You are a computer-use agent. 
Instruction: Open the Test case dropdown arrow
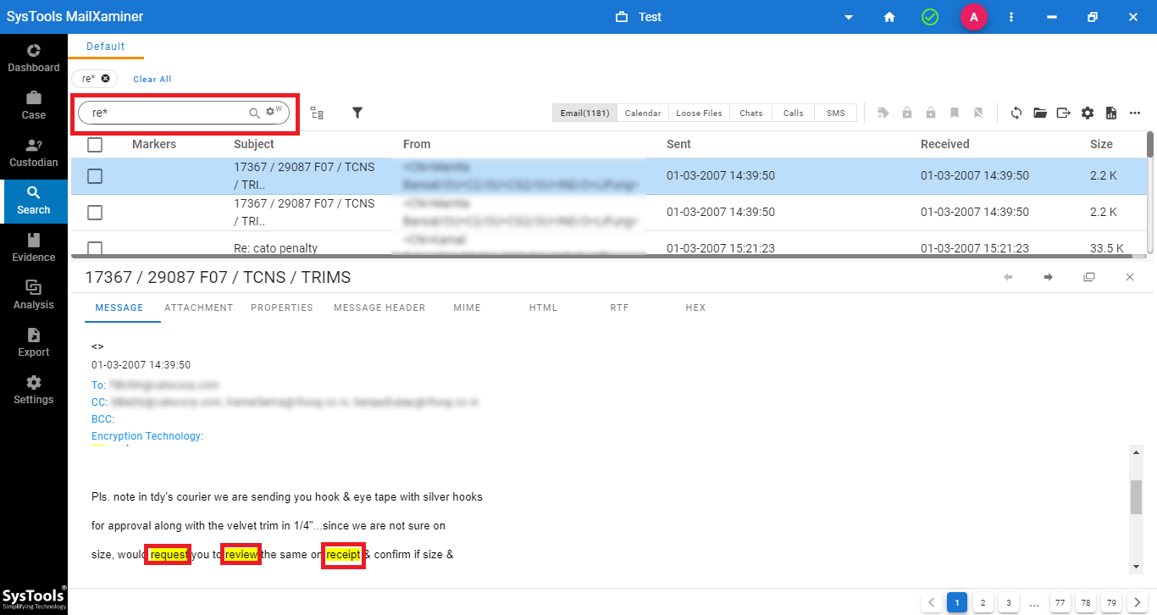[849, 18]
